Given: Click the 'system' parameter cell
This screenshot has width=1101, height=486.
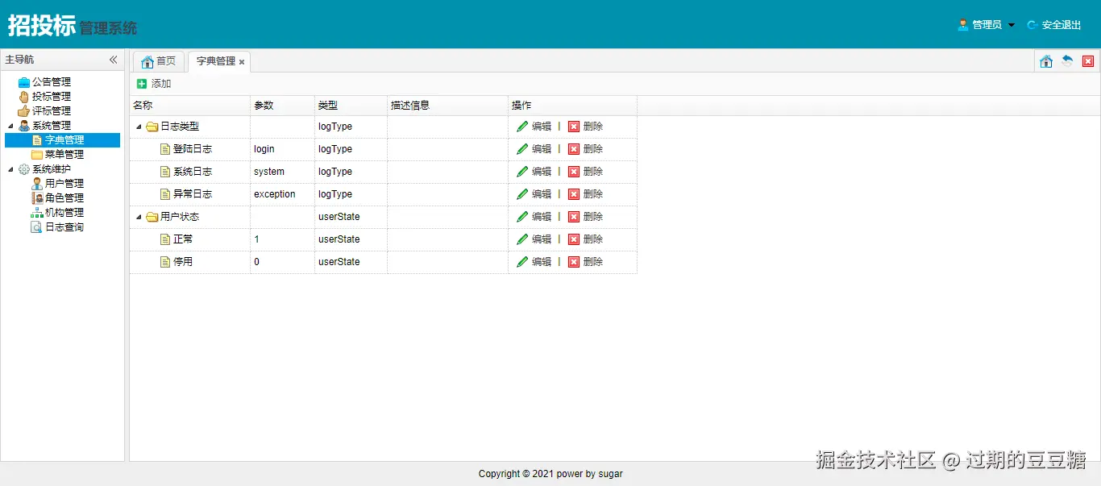Looking at the screenshot, I should tap(283, 172).
